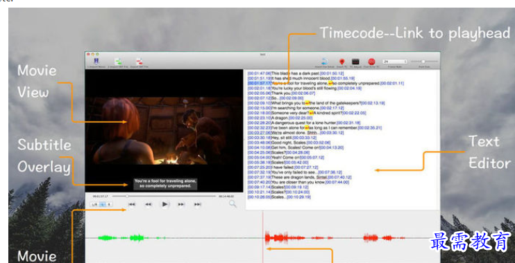The image size is (515, 263).
Task: Click text "You are closer than you know"
Action: coord(298,182)
